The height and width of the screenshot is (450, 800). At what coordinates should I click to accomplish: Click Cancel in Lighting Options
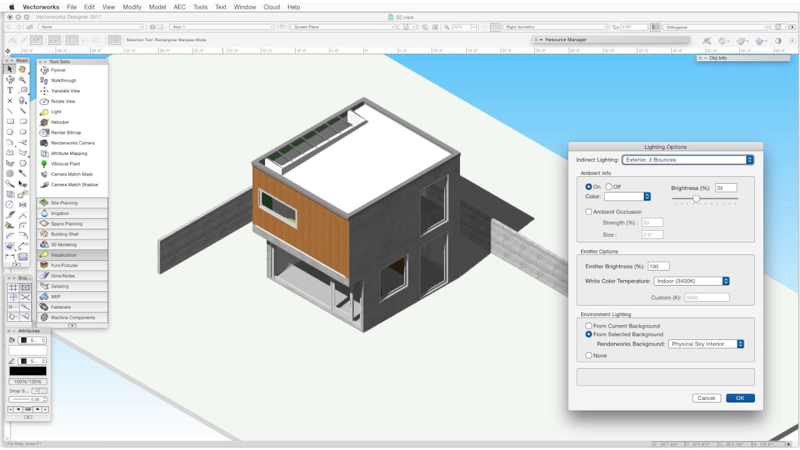coord(706,398)
